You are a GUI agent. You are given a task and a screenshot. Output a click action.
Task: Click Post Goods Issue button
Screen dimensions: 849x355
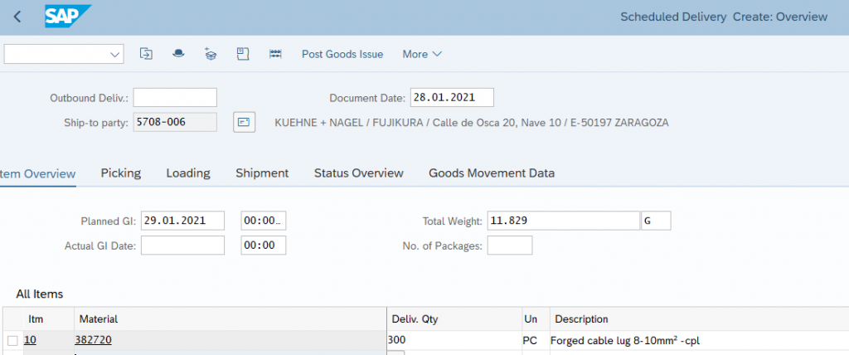point(342,54)
